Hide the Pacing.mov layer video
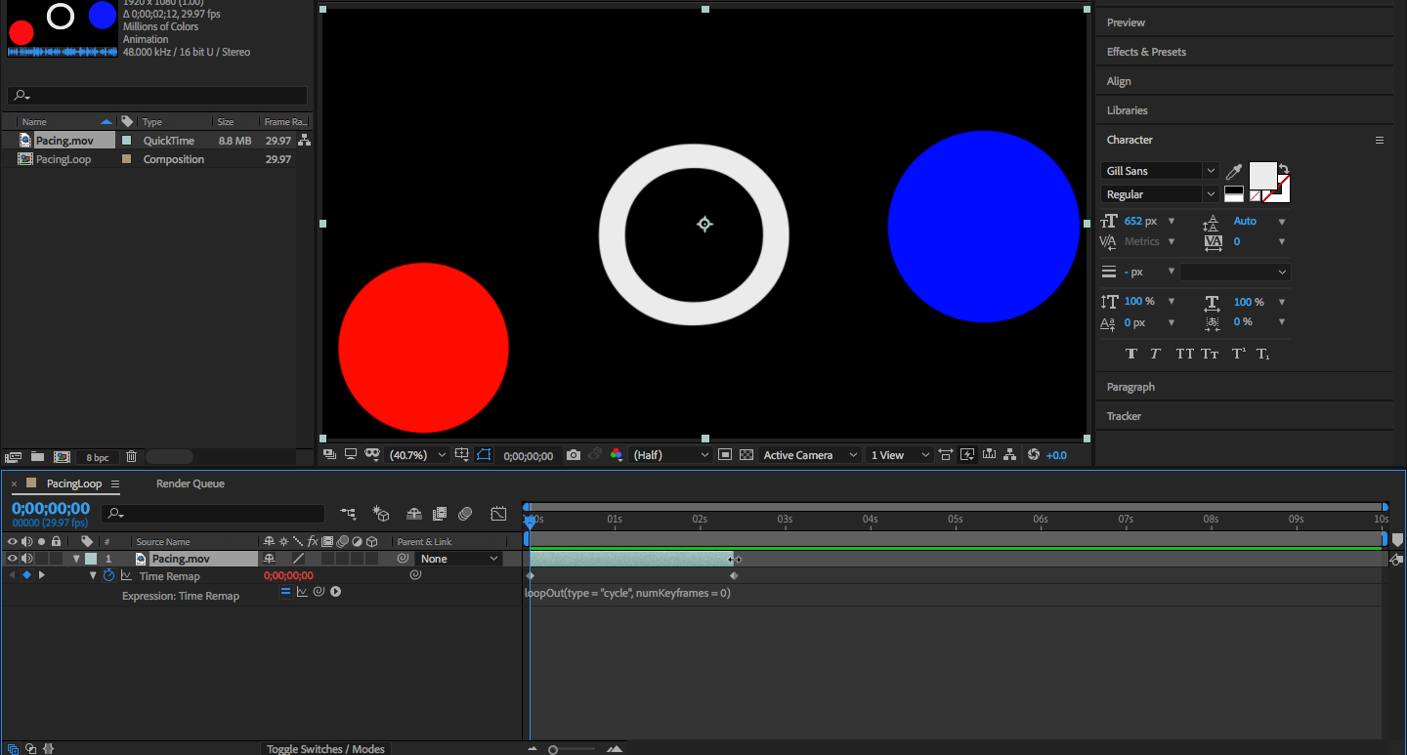1407x755 pixels. [x=13, y=559]
